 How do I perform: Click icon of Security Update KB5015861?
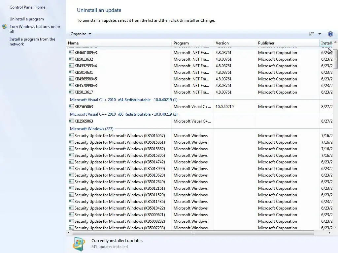pyautogui.click(x=71, y=142)
